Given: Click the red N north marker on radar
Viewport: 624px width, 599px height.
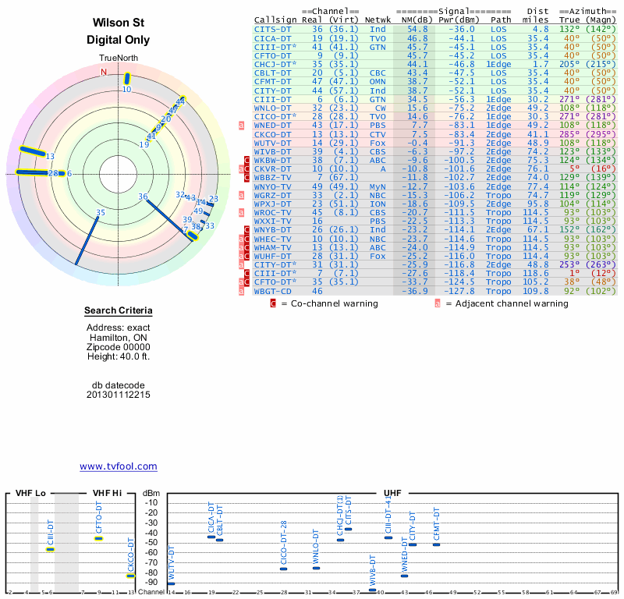Looking at the screenshot, I should (104, 73).
